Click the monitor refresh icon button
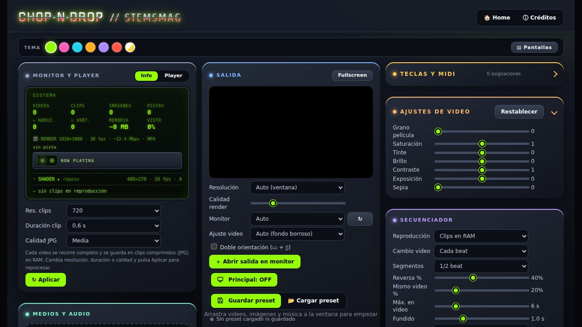This screenshot has width=582, height=327. pyautogui.click(x=360, y=219)
